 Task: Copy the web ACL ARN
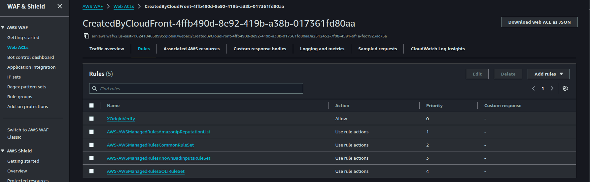(87, 36)
